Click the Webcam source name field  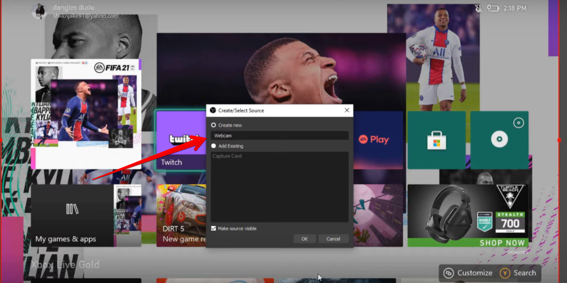pos(280,135)
